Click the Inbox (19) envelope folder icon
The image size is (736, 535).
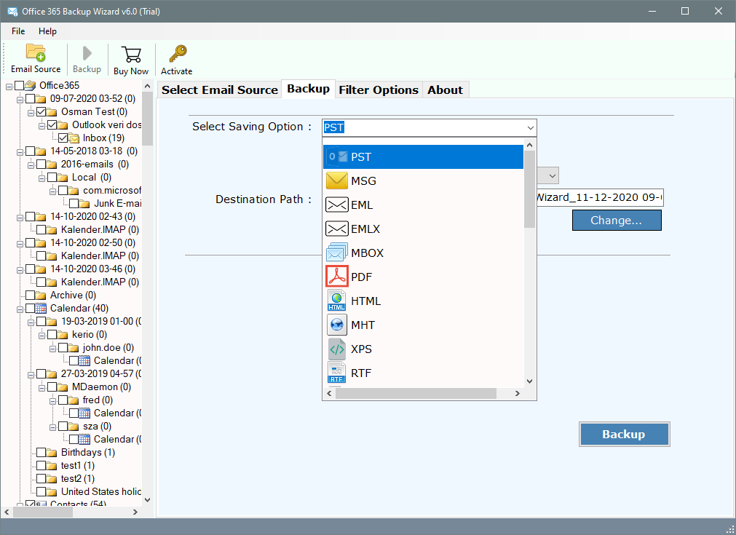click(x=74, y=138)
